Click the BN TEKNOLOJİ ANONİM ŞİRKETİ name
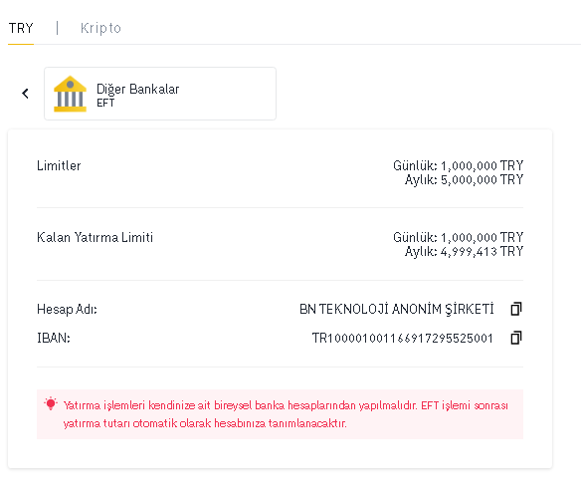The width and height of the screenshot is (581, 491). coord(397,309)
